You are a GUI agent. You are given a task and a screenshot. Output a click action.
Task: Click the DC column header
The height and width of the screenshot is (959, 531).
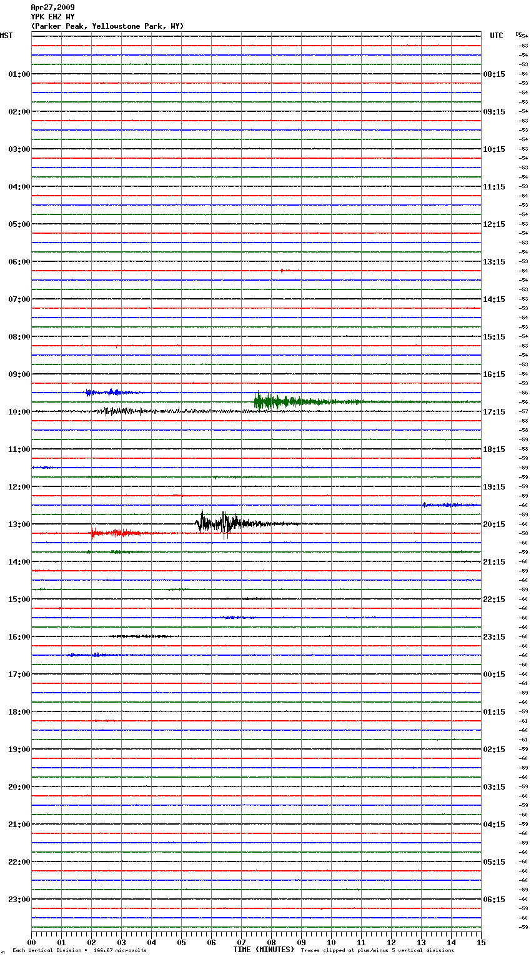click(x=519, y=33)
